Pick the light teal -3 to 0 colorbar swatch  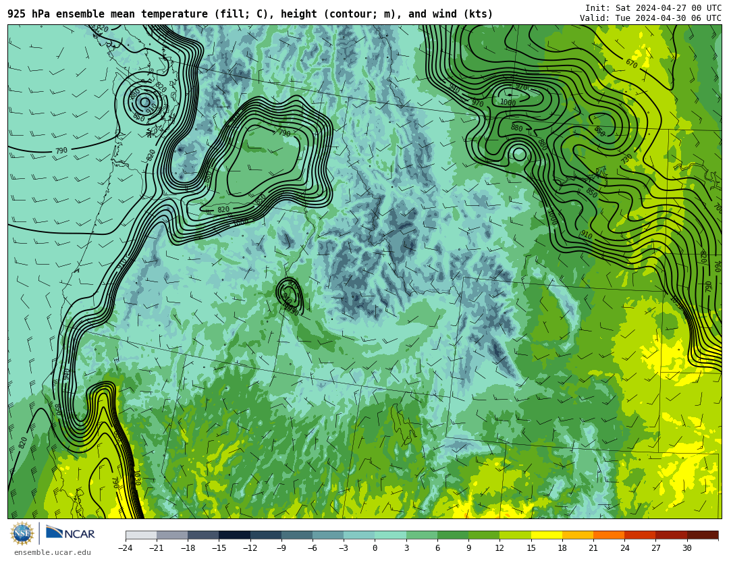pos(359,535)
